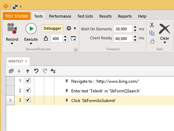This screenshot has height=131, width=174.
Task: Click the Save All disks icon
Action: pos(15,6)
